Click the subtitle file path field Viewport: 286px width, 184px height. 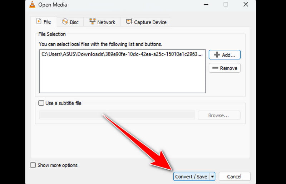[x=117, y=115]
